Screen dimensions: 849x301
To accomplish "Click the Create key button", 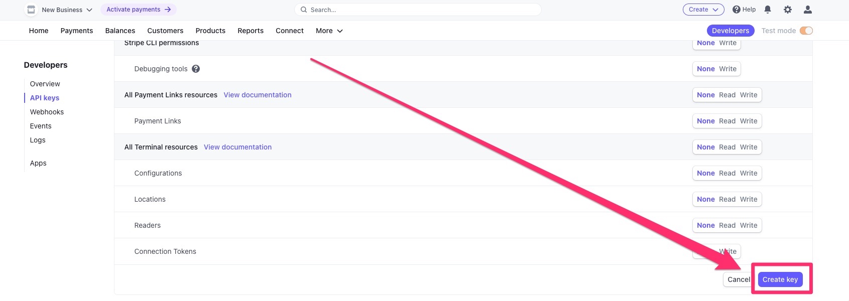I will (x=780, y=279).
